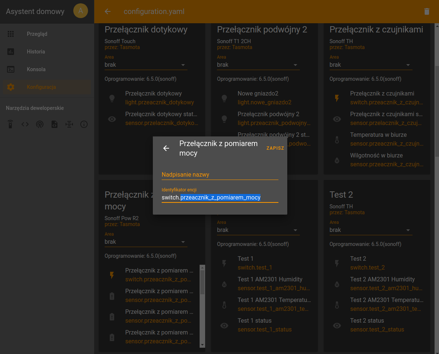Open Area dropdown for Sonoff Pow R2 card
This screenshot has width=439, height=354.
146,242
